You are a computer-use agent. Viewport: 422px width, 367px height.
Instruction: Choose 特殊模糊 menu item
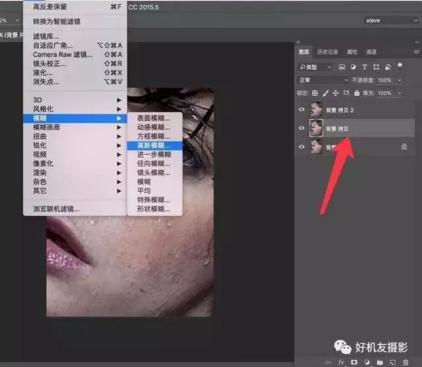pos(155,200)
